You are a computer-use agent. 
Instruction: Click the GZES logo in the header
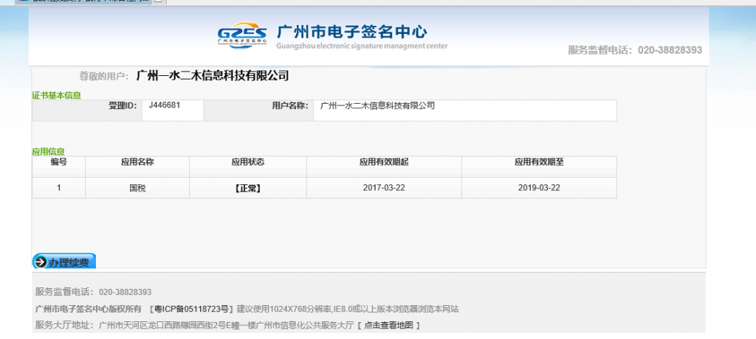pyautogui.click(x=241, y=35)
